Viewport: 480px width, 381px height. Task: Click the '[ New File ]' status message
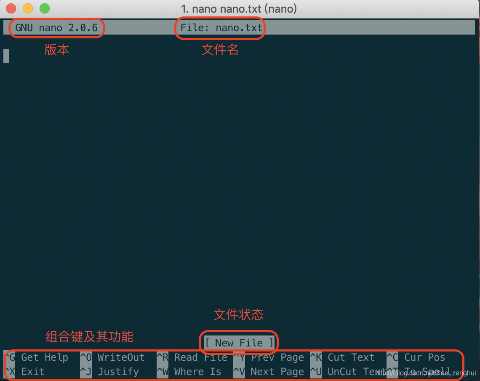tap(239, 343)
